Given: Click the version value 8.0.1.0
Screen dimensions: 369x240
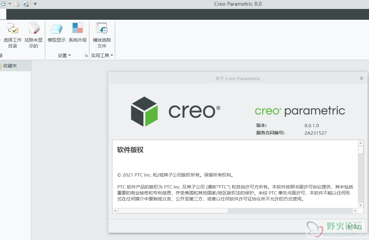Looking at the screenshot, I should coord(311,125).
